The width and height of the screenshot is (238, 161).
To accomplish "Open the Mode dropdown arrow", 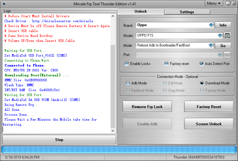I will coord(211,45).
